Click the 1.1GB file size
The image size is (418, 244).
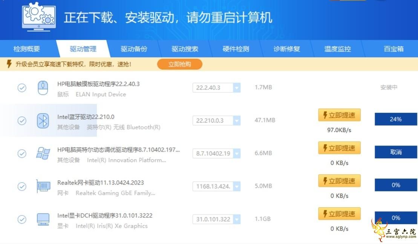[x=263, y=219]
